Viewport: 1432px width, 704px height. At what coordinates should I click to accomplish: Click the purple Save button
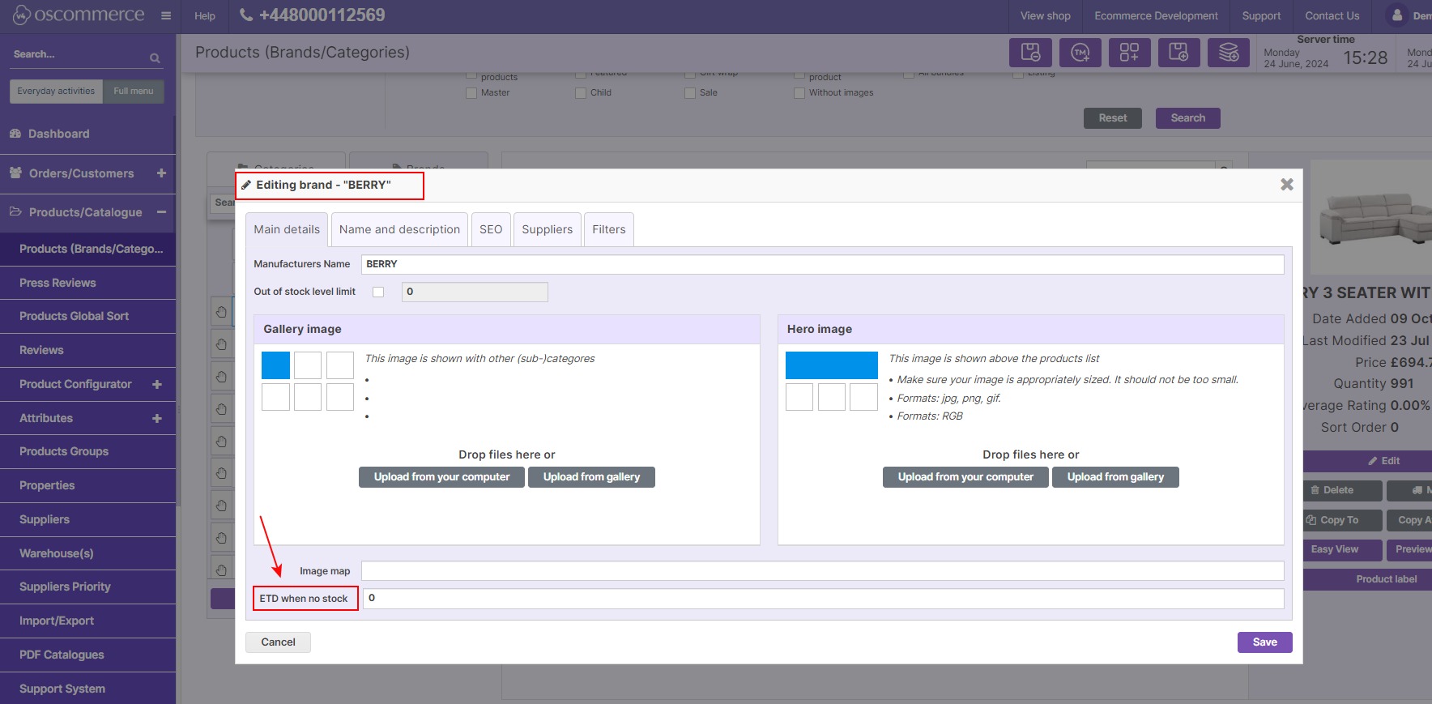click(x=1264, y=642)
